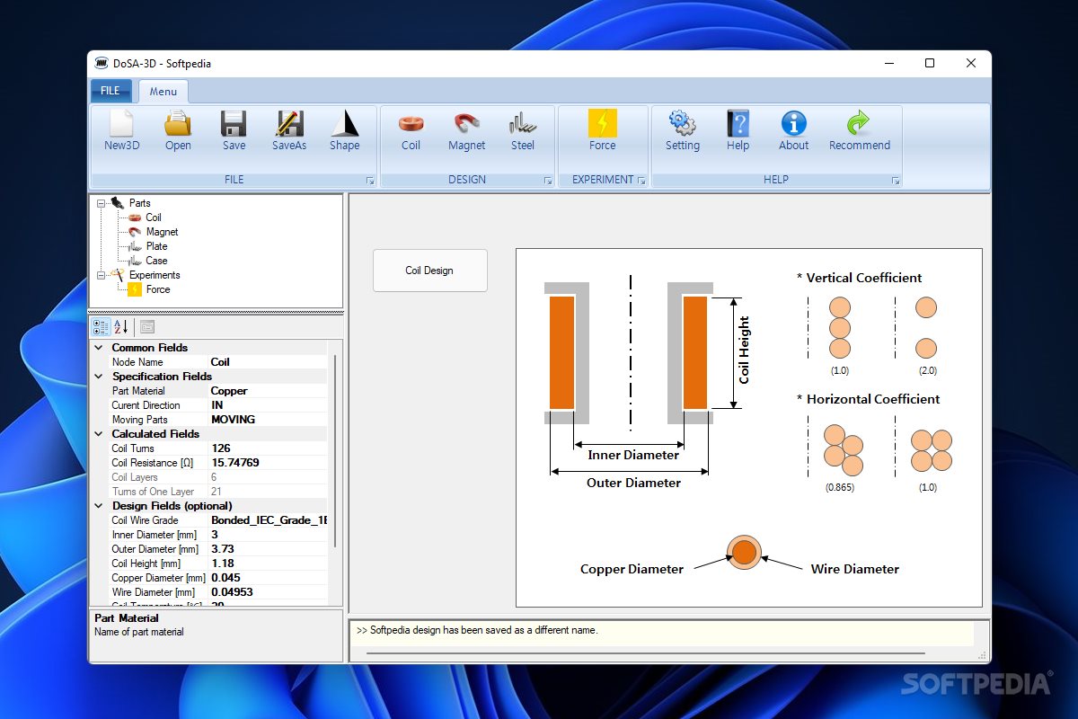Collapse the Specification Fields category

tap(99, 377)
